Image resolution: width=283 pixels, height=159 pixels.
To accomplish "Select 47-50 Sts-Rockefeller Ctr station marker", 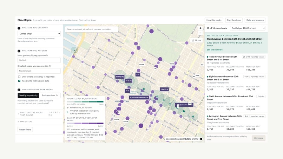I will tap(139, 98).
